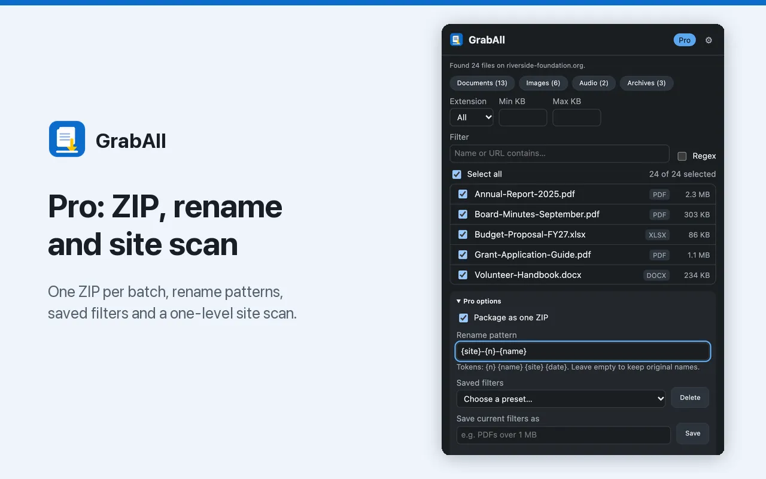Open the Extension dropdown set to All
This screenshot has height=479, width=766.
click(472, 117)
